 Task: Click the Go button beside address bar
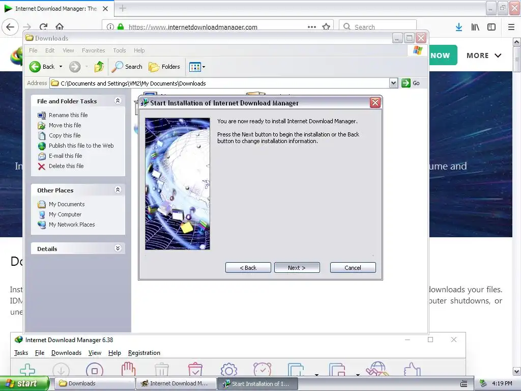(x=411, y=83)
